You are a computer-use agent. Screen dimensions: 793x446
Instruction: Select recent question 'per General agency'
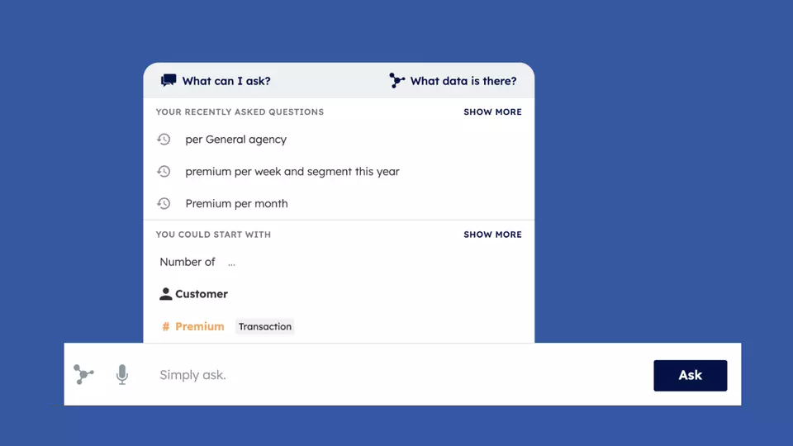[x=235, y=140]
